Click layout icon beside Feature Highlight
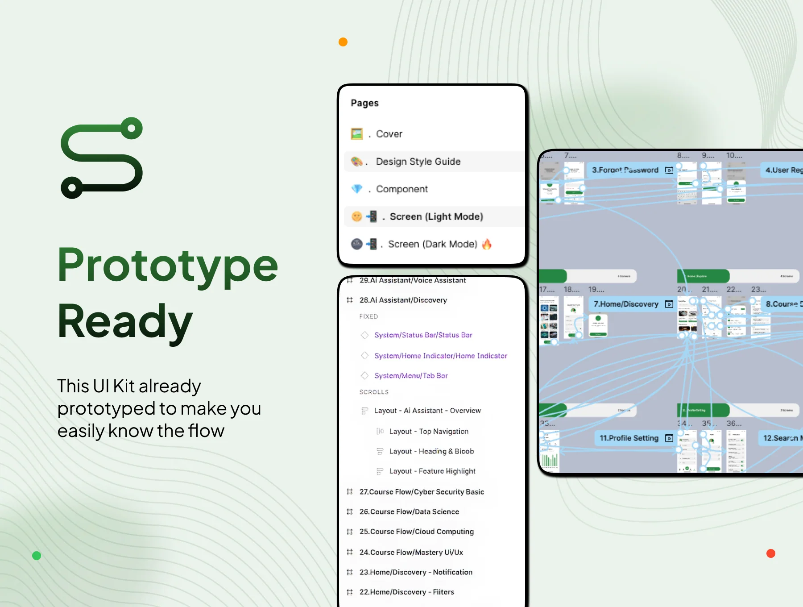 coord(380,471)
